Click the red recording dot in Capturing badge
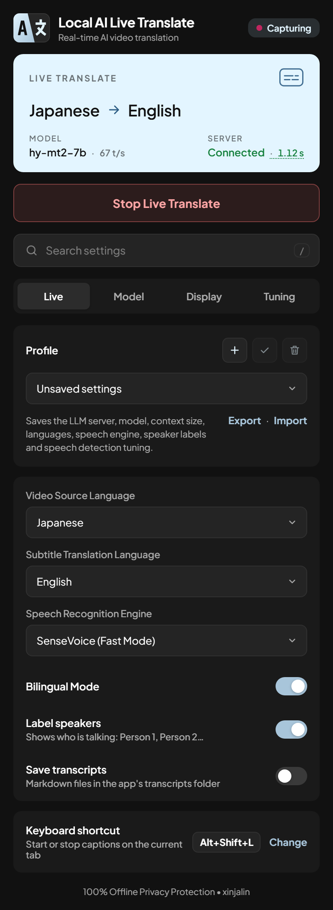 (259, 28)
